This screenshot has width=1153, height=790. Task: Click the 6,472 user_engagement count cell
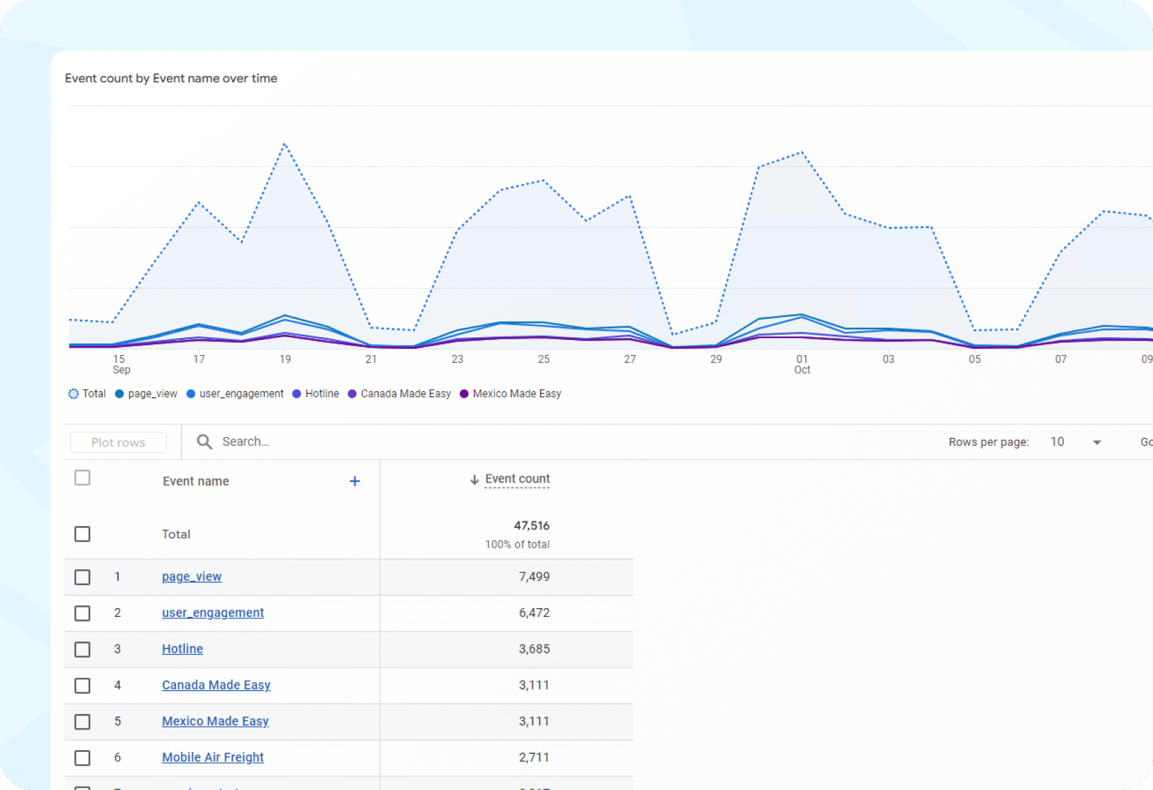coord(534,613)
